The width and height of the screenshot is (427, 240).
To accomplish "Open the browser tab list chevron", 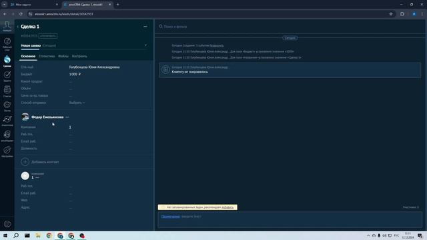I will pos(5,5).
